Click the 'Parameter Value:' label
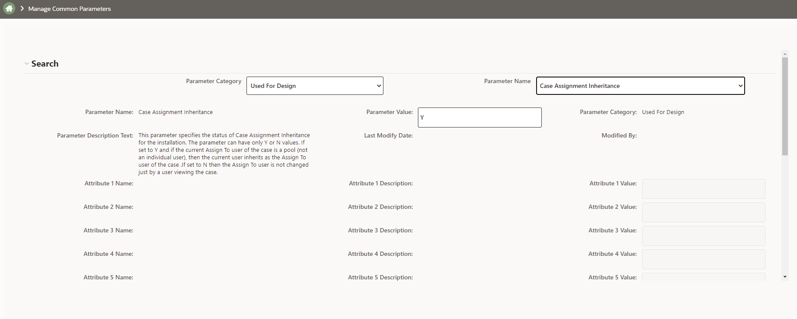797x319 pixels. point(390,112)
